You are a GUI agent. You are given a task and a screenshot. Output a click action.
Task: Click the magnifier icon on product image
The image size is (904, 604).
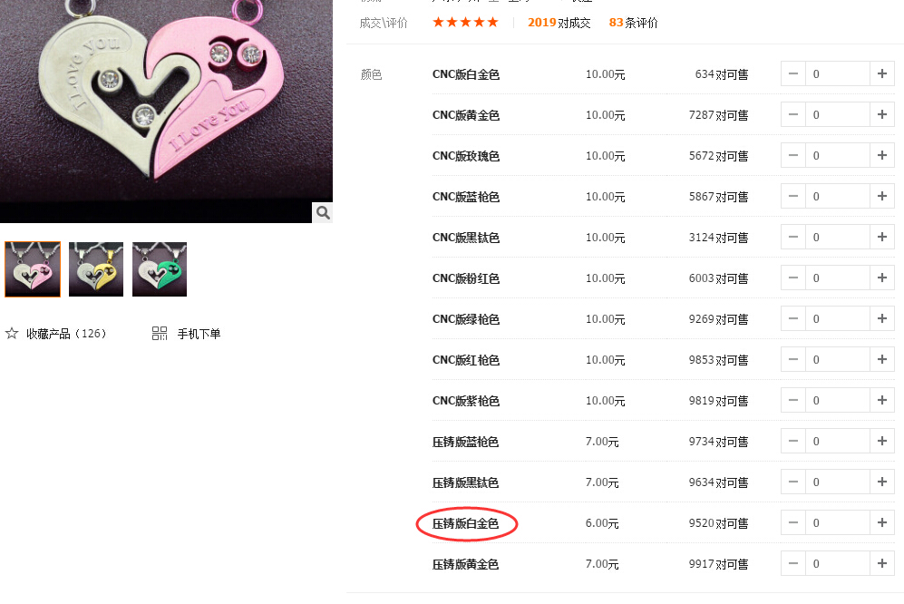[x=323, y=212]
